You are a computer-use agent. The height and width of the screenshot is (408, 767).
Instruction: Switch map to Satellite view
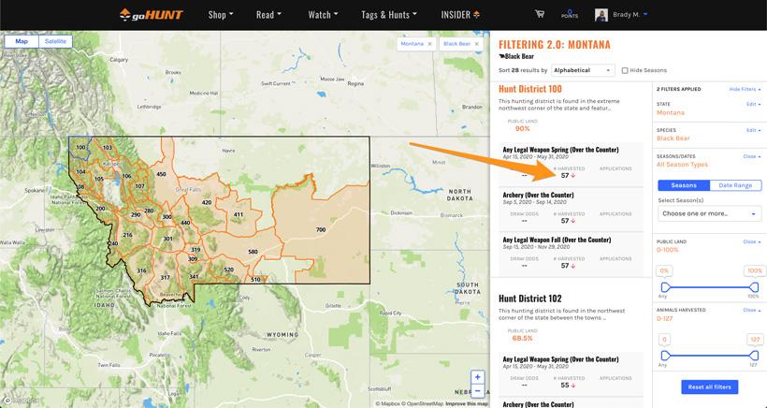(55, 42)
